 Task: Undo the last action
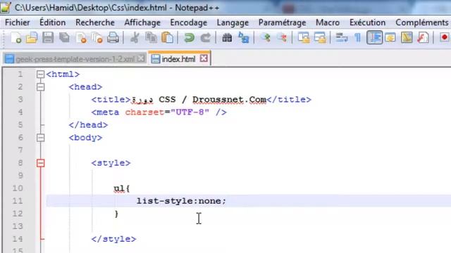[x=189, y=37]
